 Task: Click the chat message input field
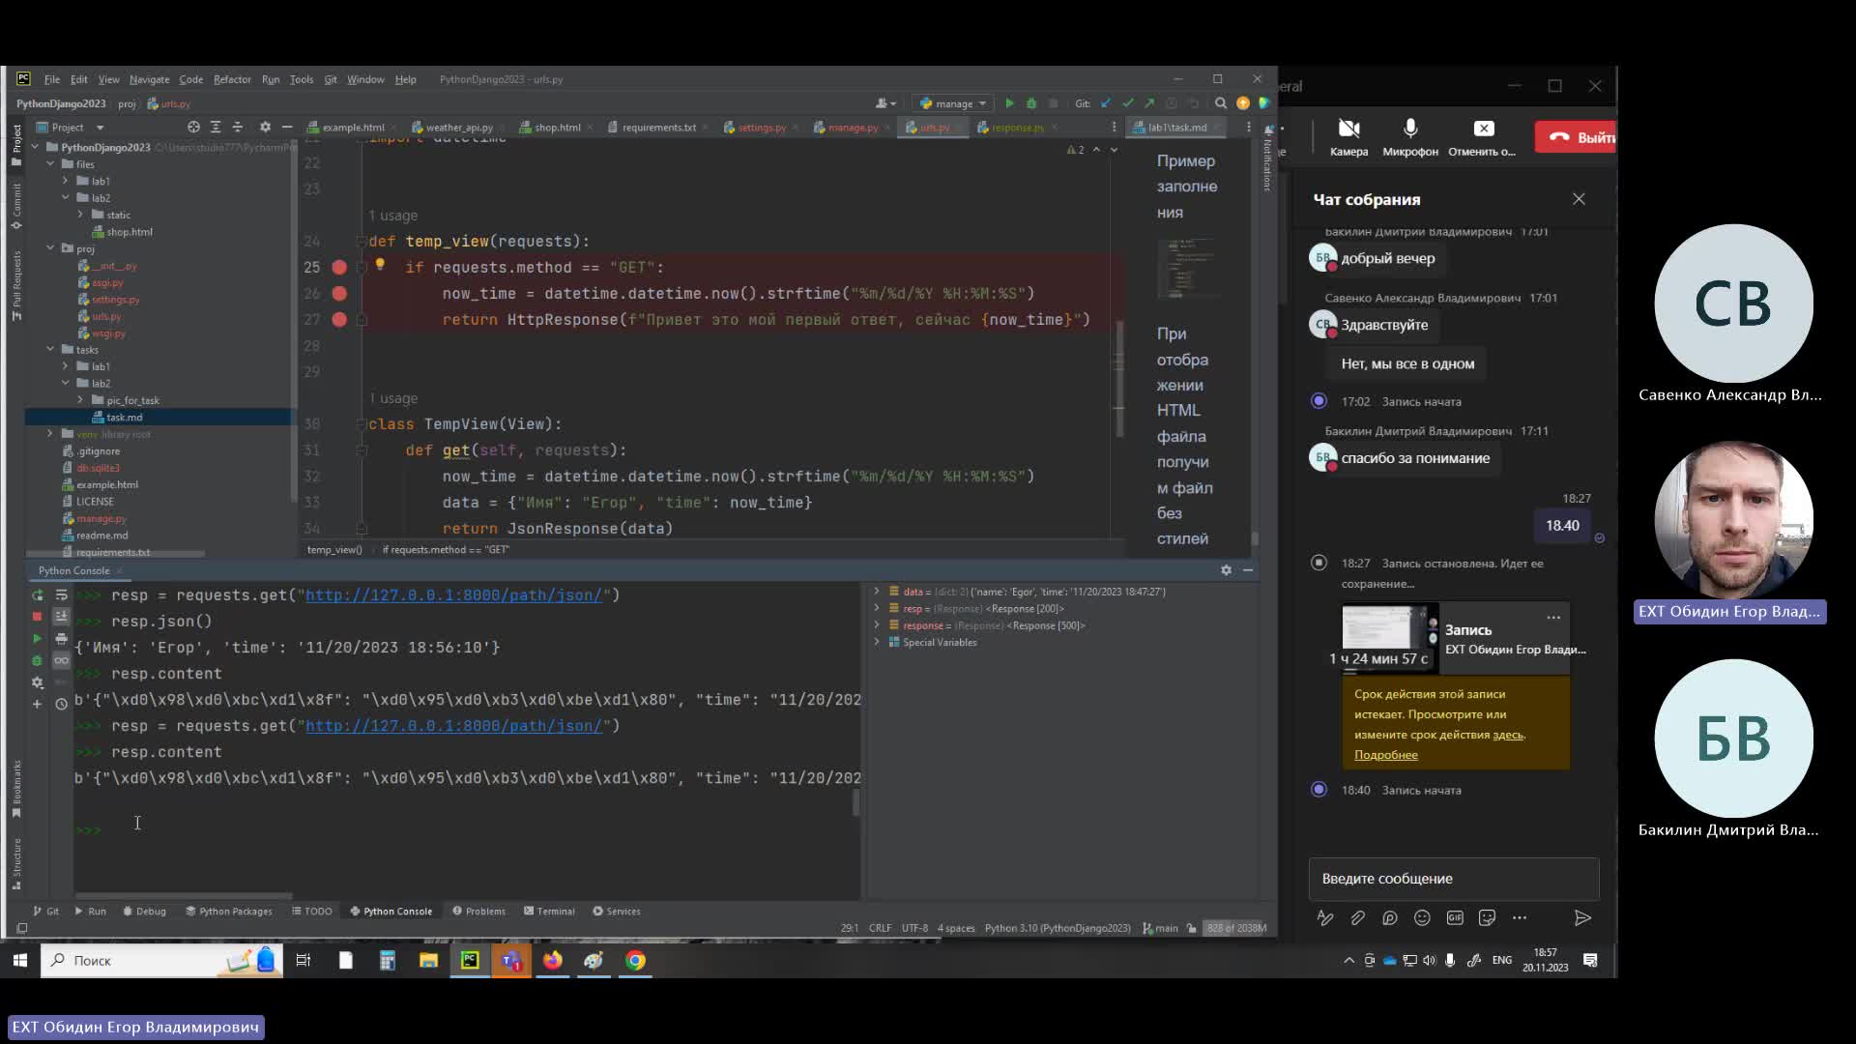pos(1454,879)
